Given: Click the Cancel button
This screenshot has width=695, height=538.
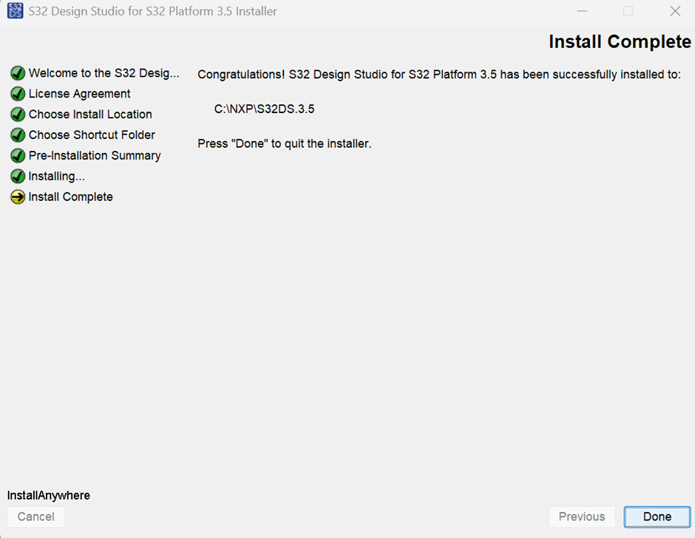Looking at the screenshot, I should coord(36,517).
